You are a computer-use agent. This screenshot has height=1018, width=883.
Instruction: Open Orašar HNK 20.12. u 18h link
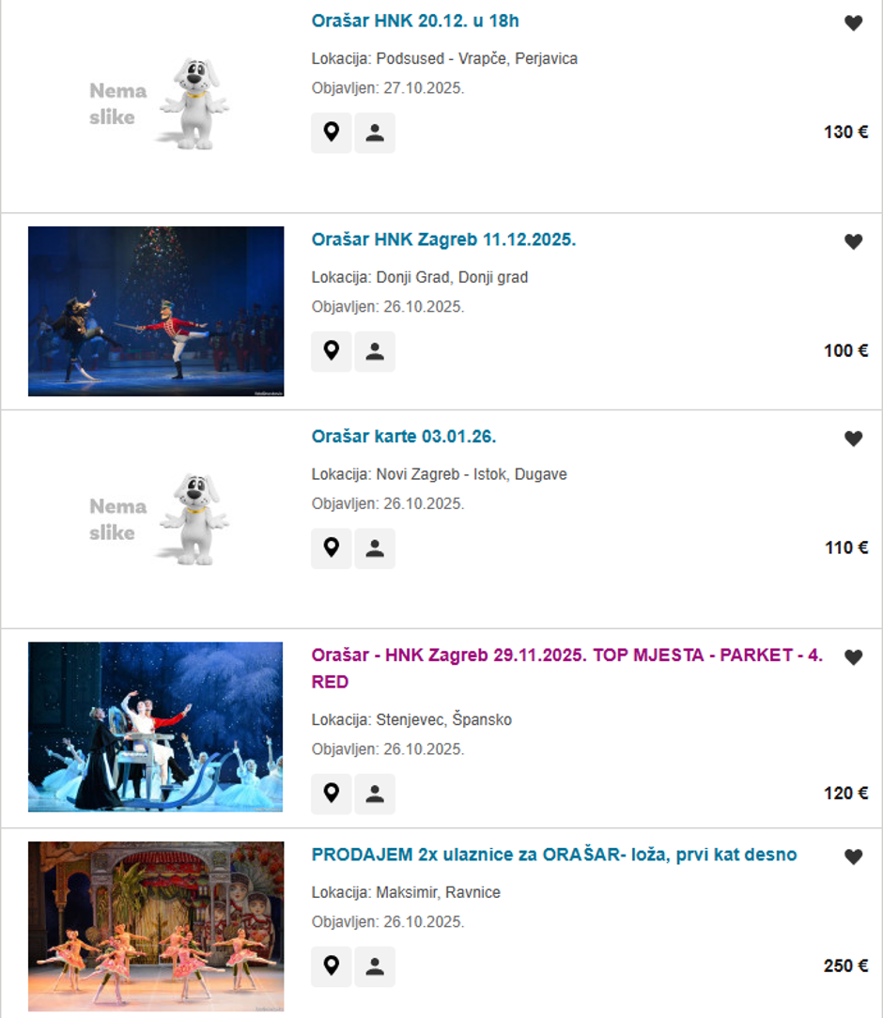(x=415, y=21)
